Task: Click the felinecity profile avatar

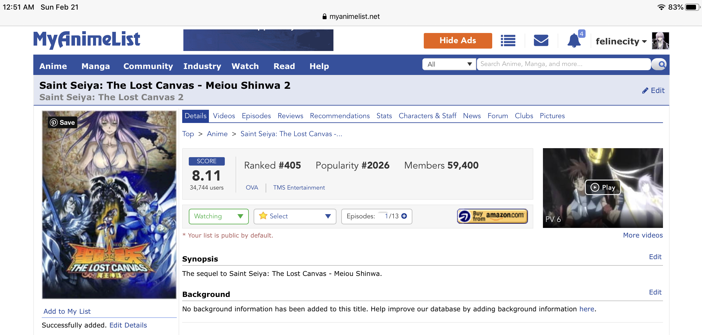Action: [660, 41]
